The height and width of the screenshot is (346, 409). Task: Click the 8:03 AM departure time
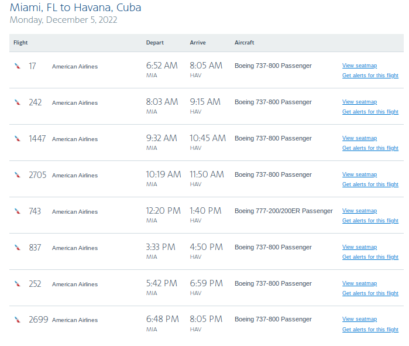coord(162,102)
